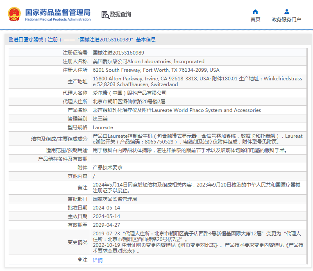Select approval date 2024-05-14 in 批准日期 row
The height and width of the screenshot is (271, 313).
tap(107, 208)
